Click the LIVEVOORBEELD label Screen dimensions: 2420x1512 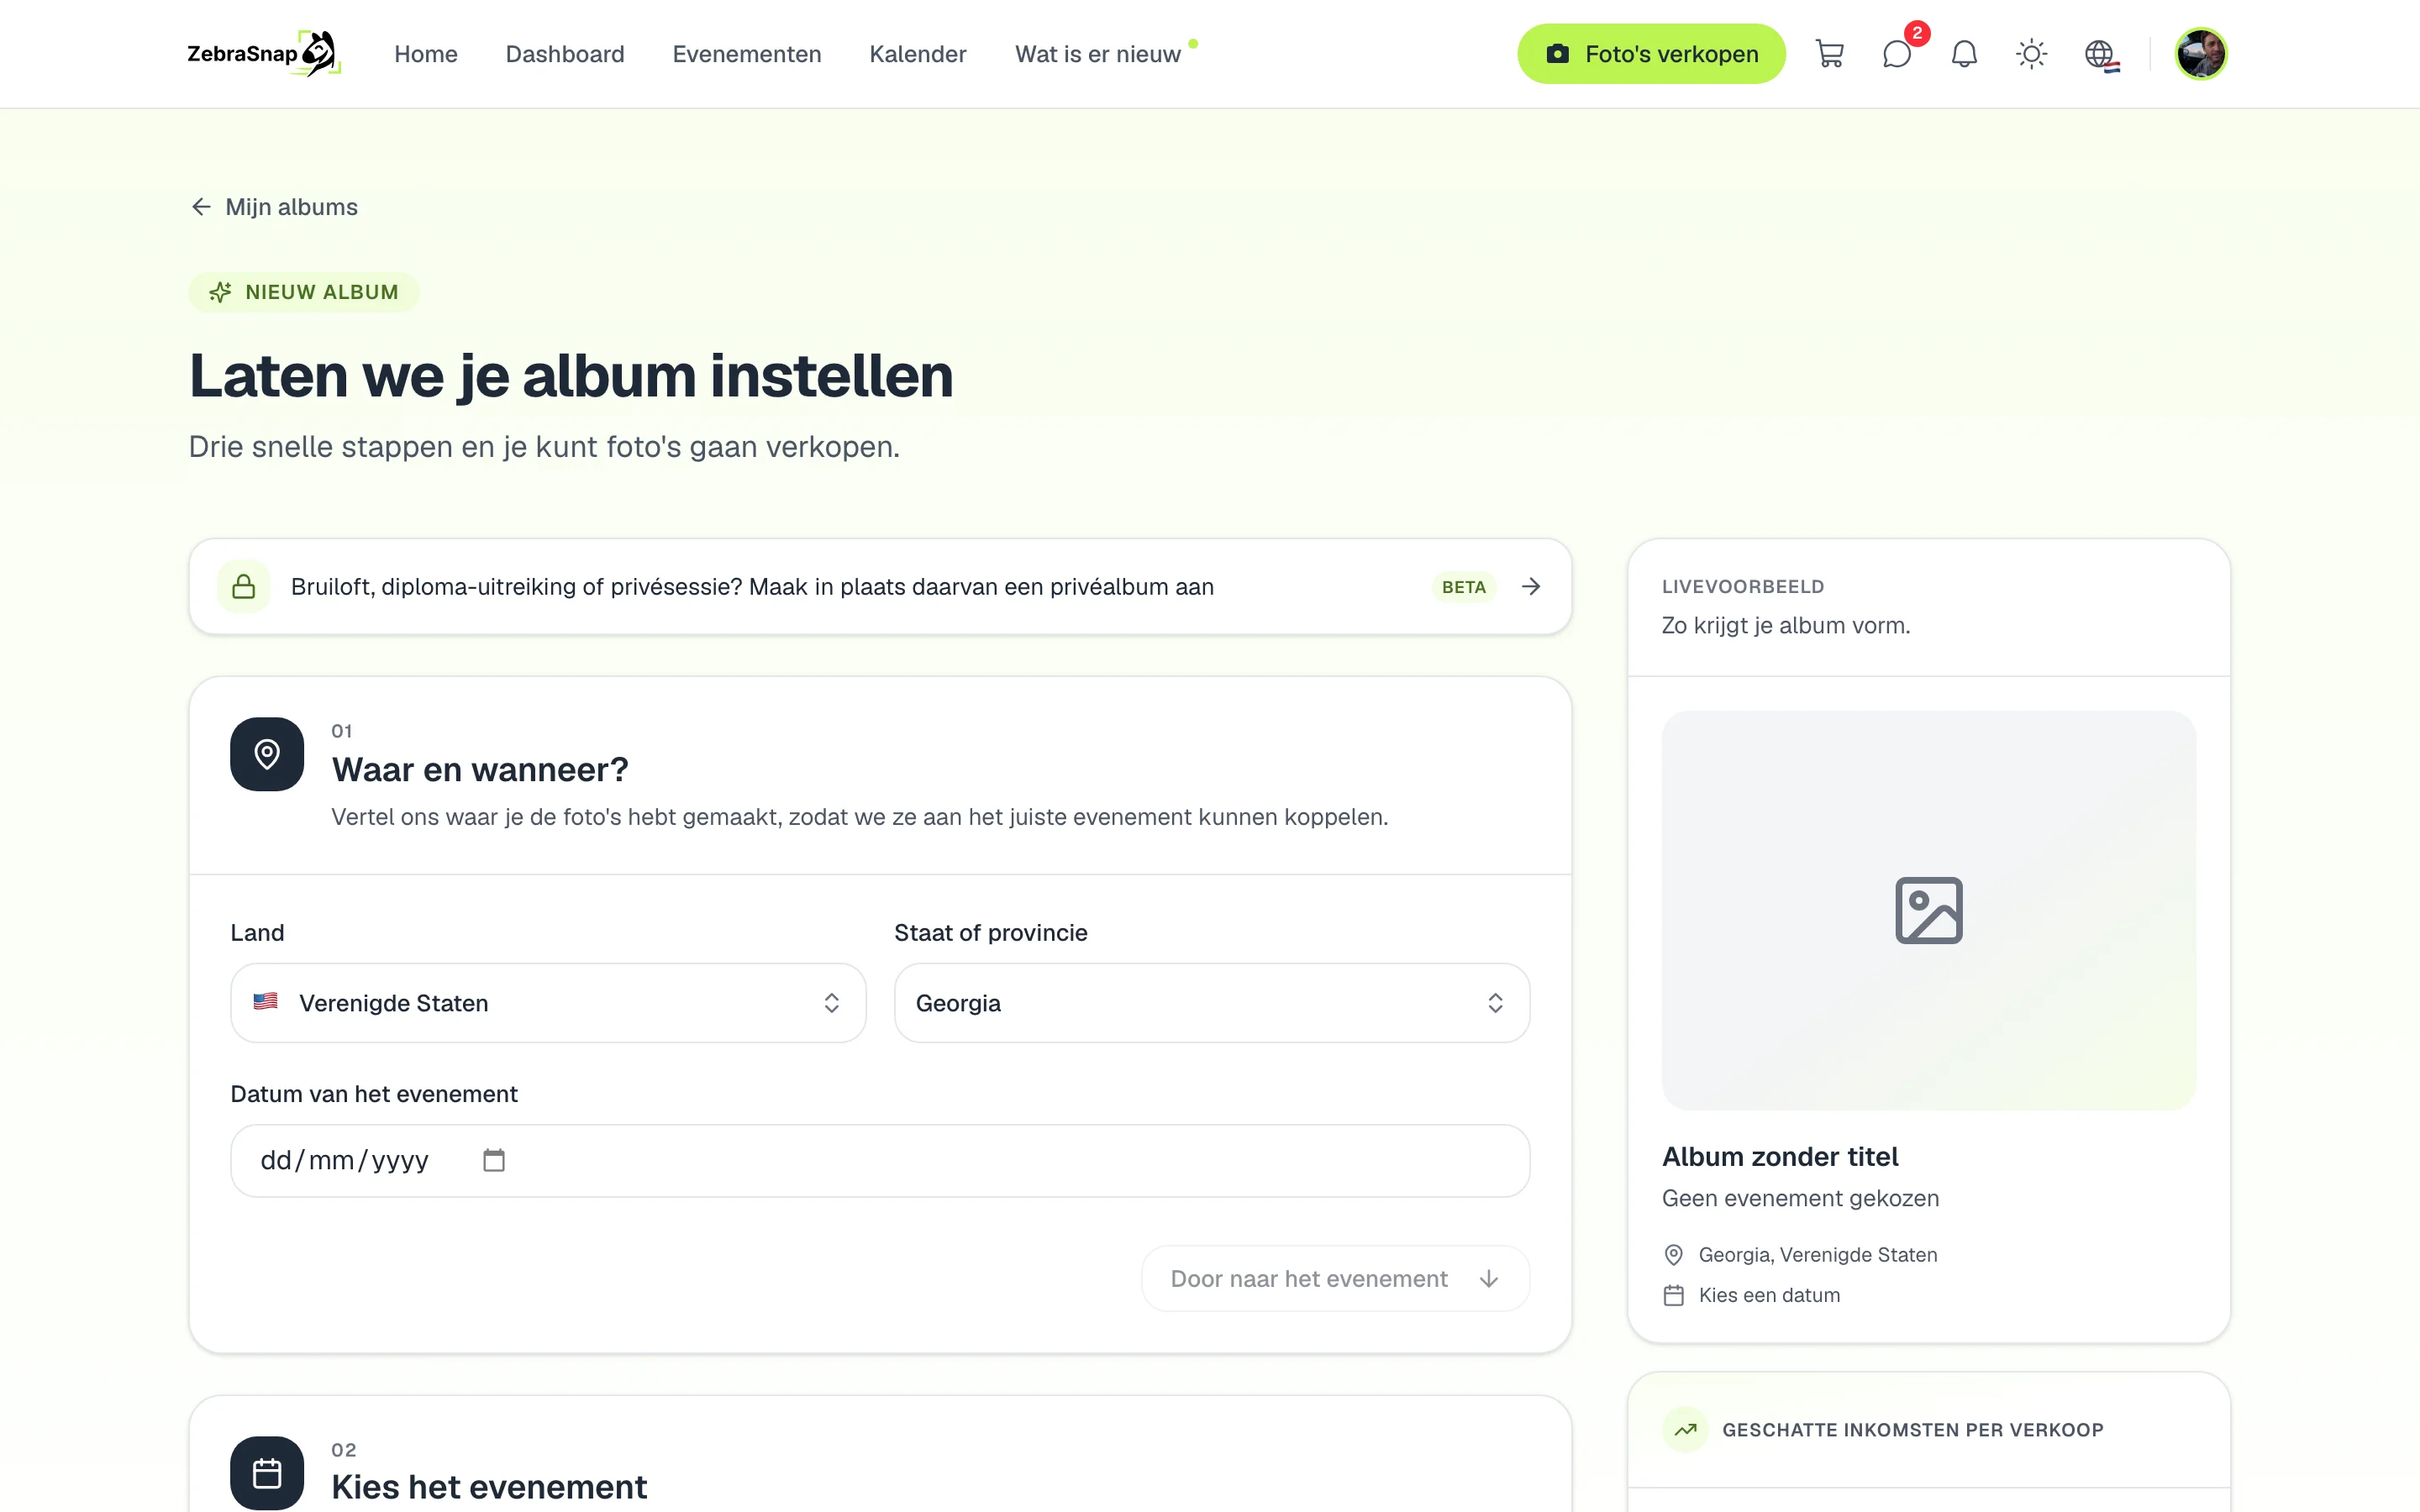tap(1743, 587)
